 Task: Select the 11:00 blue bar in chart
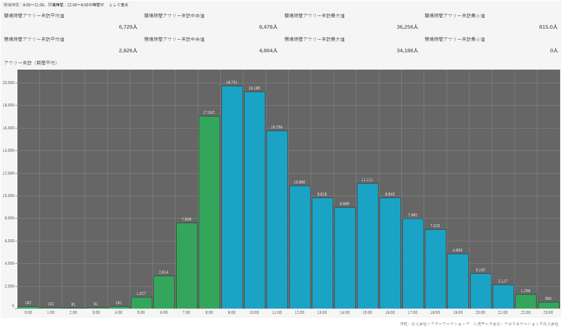(277, 220)
